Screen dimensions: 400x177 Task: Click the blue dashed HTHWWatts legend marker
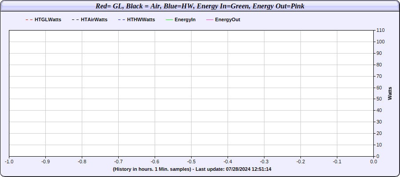coord(122,19)
